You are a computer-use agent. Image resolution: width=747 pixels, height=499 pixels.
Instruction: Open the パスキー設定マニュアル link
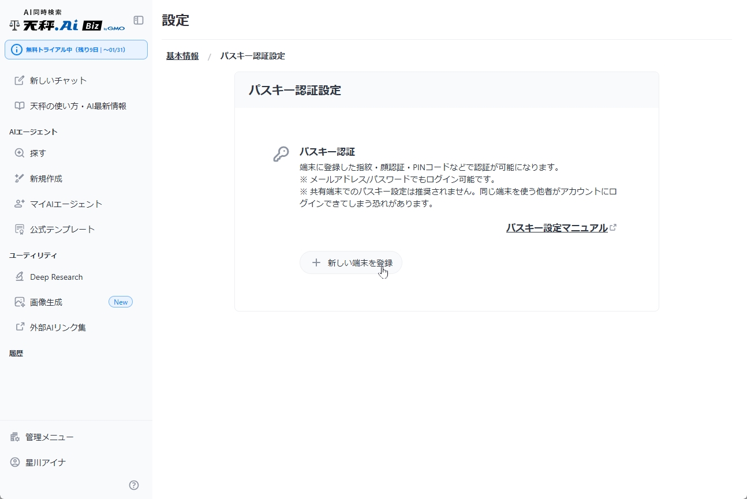[x=556, y=228]
